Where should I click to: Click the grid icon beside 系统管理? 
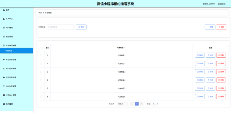[x=4, y=104]
